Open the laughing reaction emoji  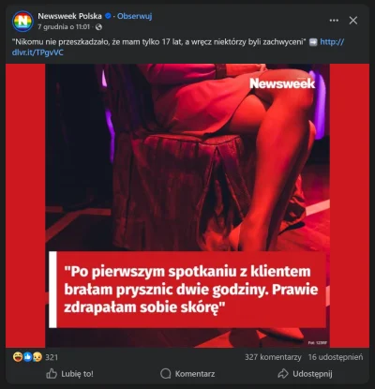click(18, 357)
